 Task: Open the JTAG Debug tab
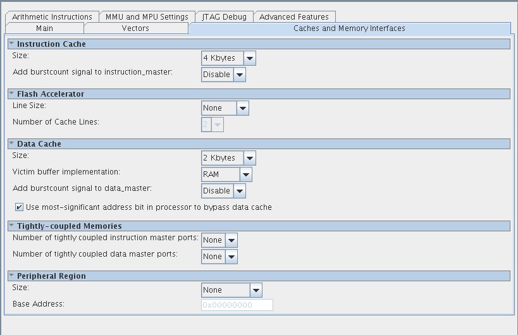(x=224, y=17)
